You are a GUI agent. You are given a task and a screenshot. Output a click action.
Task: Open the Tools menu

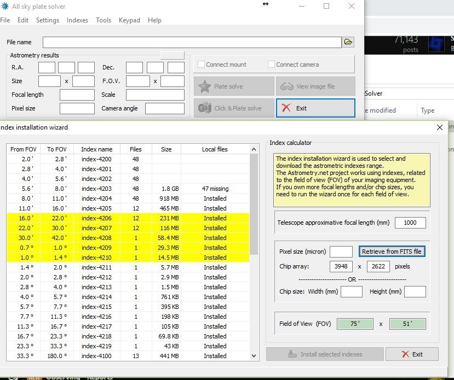pyautogui.click(x=104, y=20)
